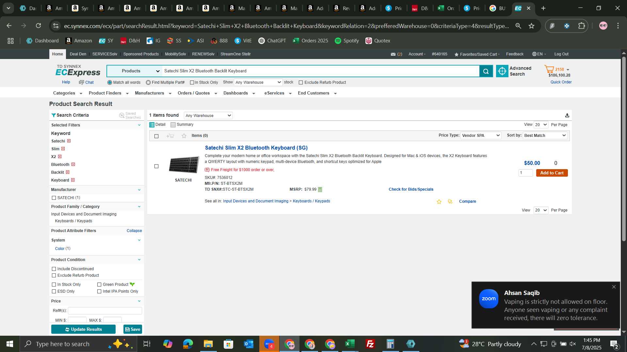Click the export download icon
Screen dimensions: 627x352
tap(567, 115)
